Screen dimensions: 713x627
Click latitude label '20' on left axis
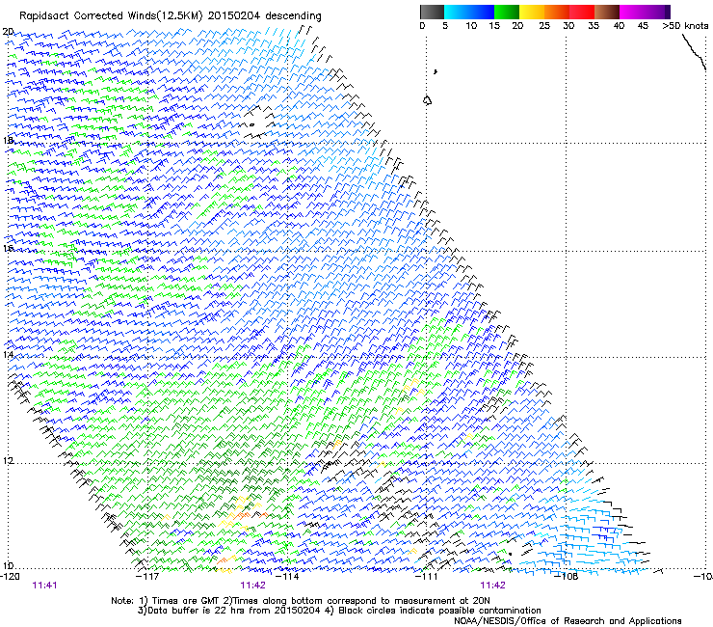point(8,32)
